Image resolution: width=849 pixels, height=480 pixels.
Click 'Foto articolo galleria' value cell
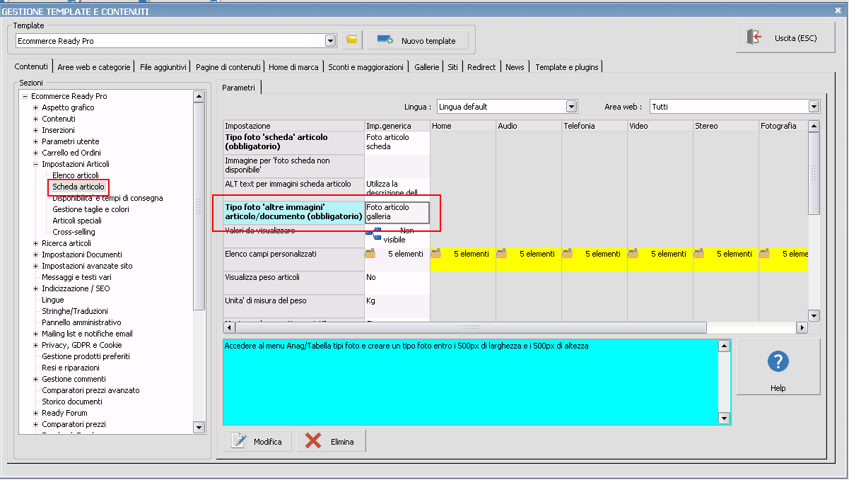coord(397,212)
